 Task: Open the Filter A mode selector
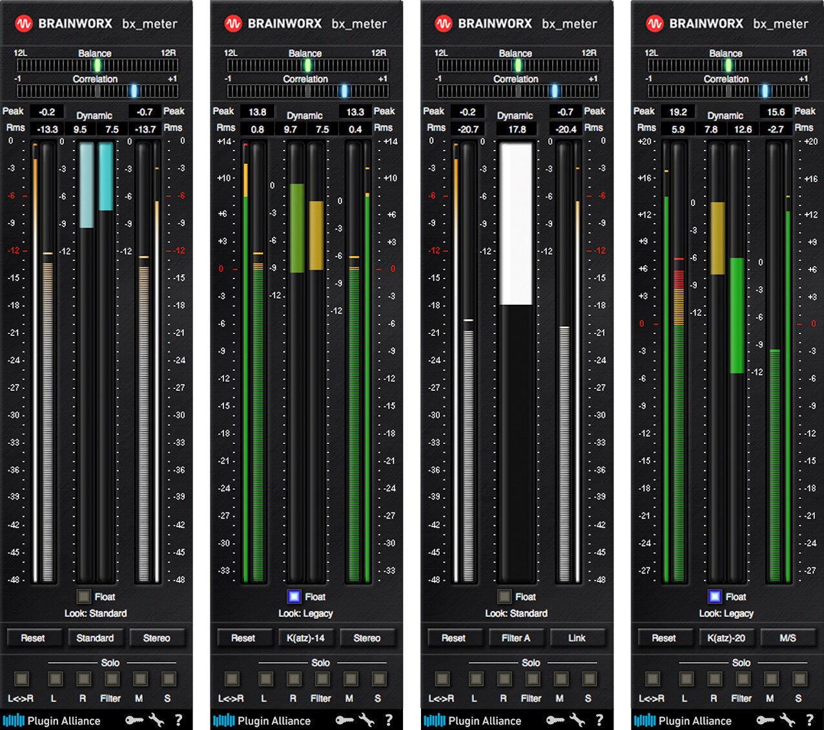click(516, 638)
